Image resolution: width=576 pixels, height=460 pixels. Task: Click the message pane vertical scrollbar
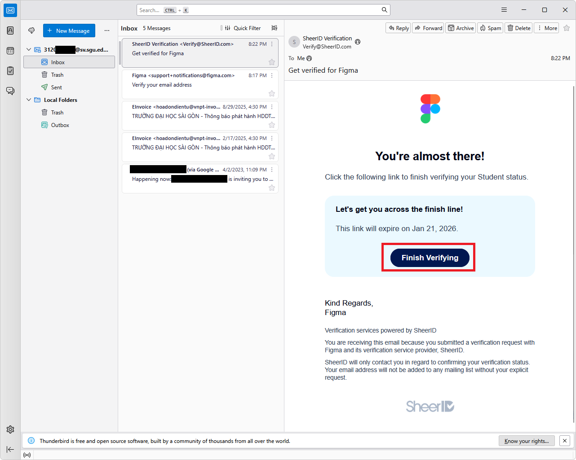click(x=574, y=254)
